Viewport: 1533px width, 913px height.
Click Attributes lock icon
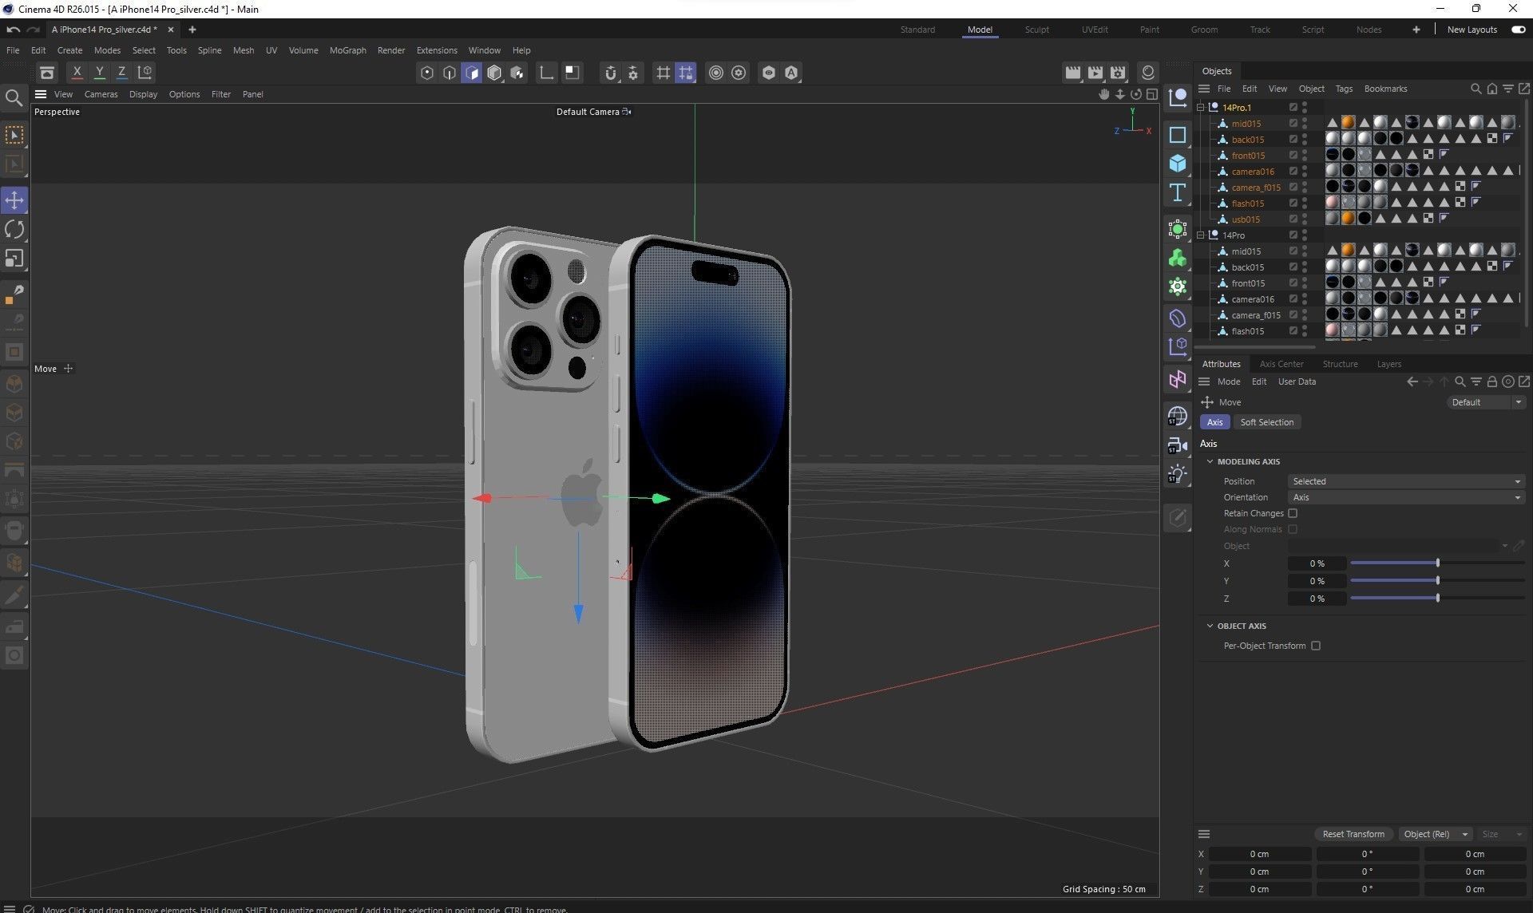(1491, 381)
